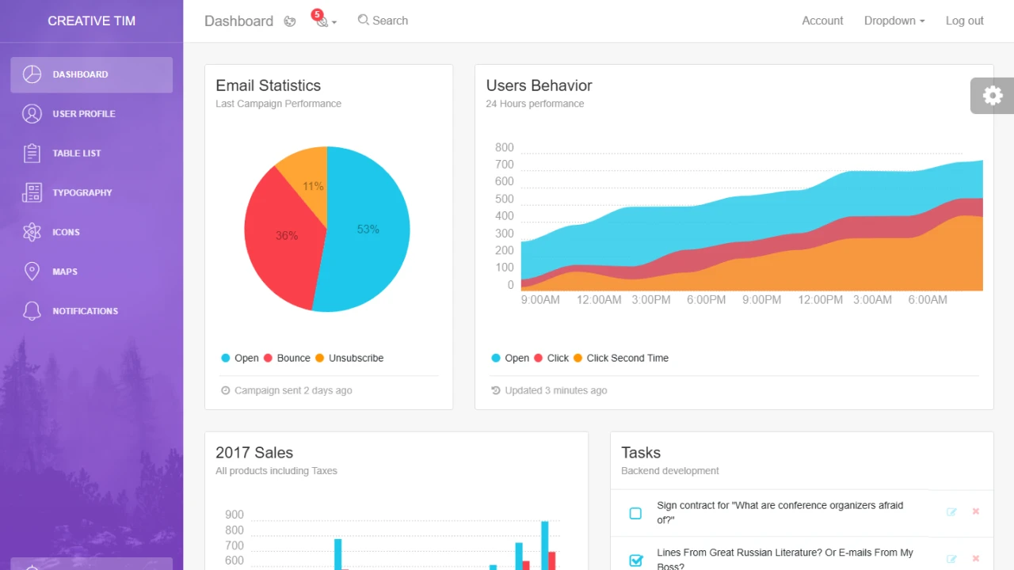Open Typography page
The image size is (1014, 570).
(x=91, y=192)
